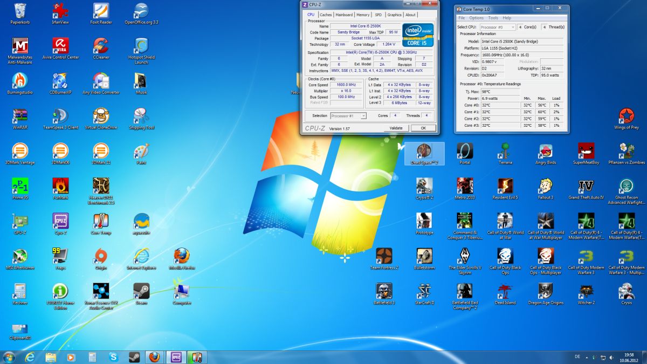Open Windows Explorer from the taskbar
This screenshot has height=364, width=647.
(51, 357)
